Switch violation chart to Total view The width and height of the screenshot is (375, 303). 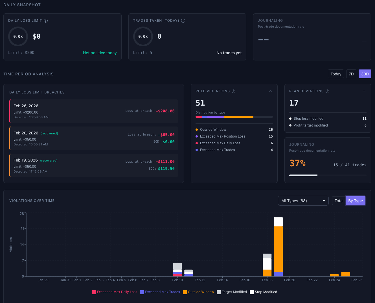(x=339, y=200)
